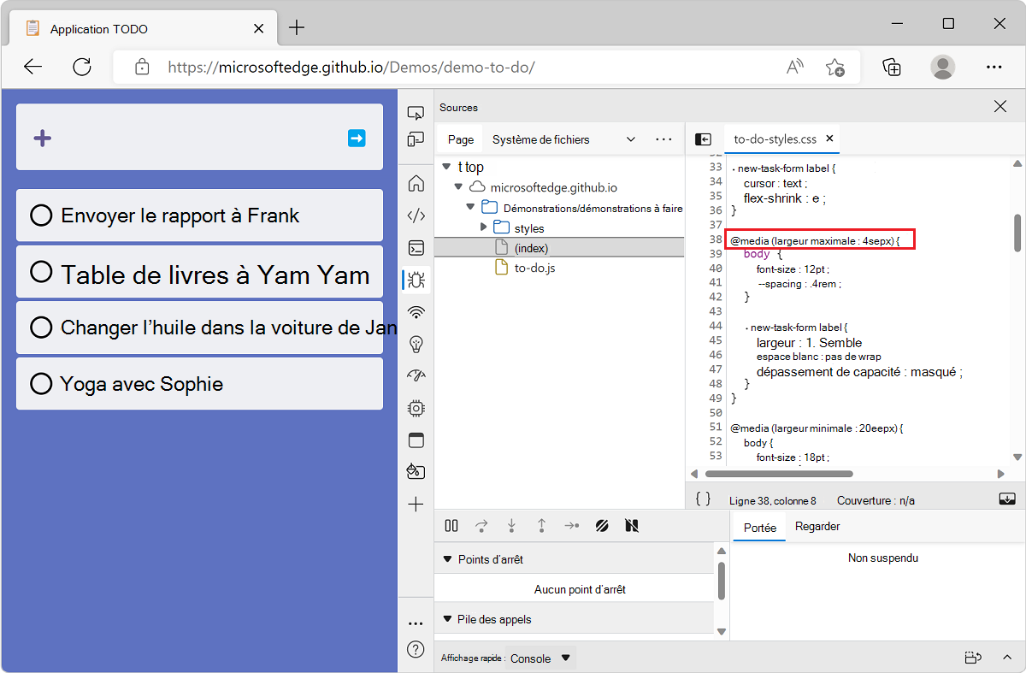The image size is (1026, 673).
Task: Switch to the Regarder tab
Action: (x=817, y=526)
